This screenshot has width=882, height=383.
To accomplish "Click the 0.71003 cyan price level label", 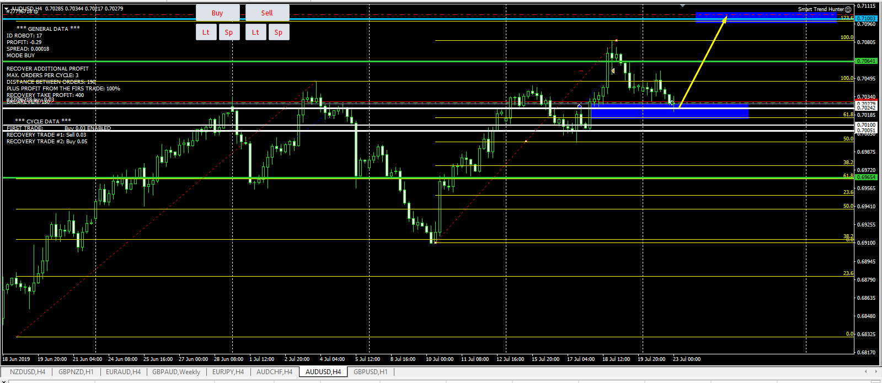I will (x=865, y=19).
